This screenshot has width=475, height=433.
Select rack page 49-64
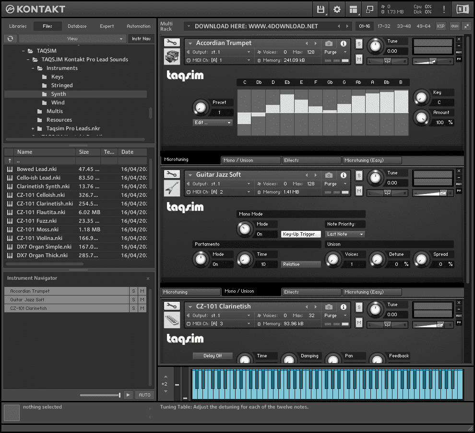click(x=423, y=26)
